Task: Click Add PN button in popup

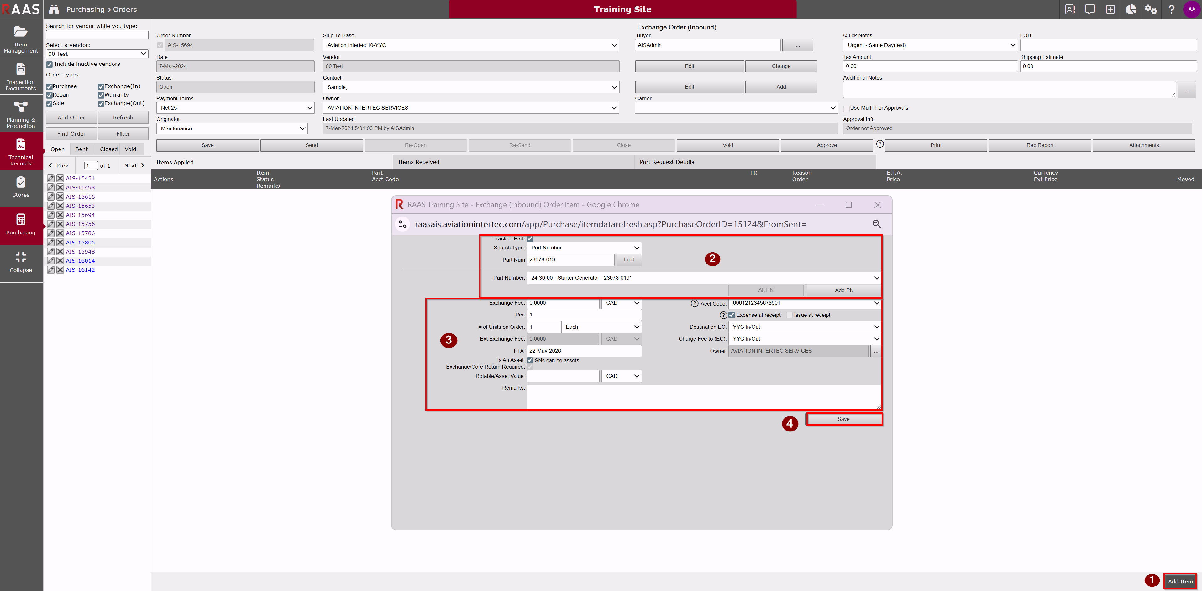Action: pos(844,290)
